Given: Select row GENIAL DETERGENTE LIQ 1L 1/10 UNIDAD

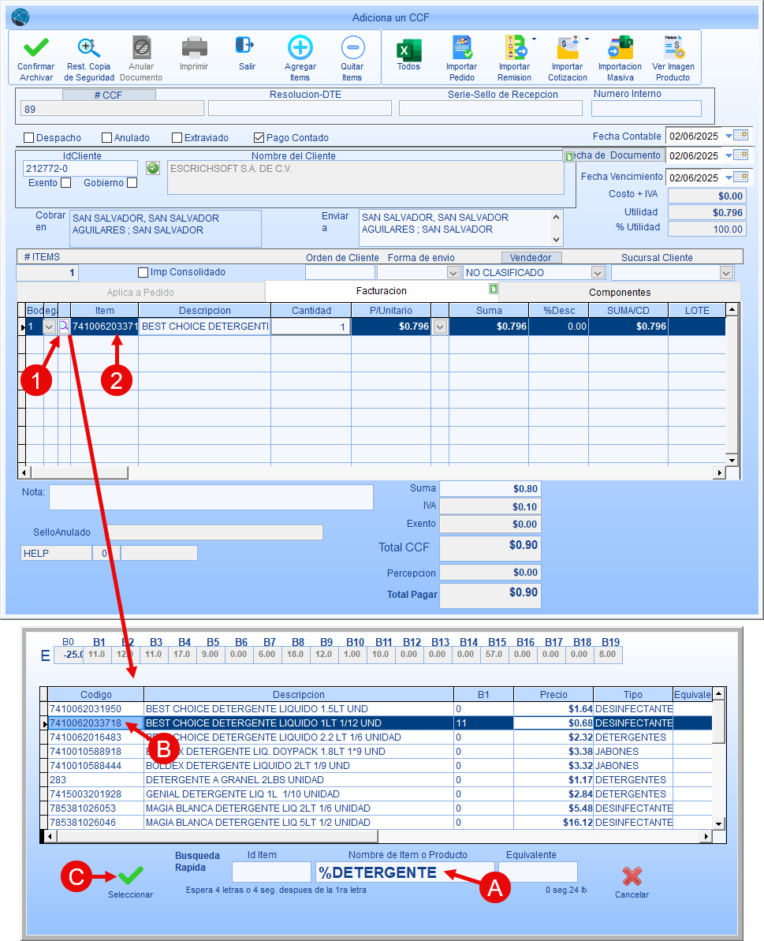Looking at the screenshot, I should 380,794.
